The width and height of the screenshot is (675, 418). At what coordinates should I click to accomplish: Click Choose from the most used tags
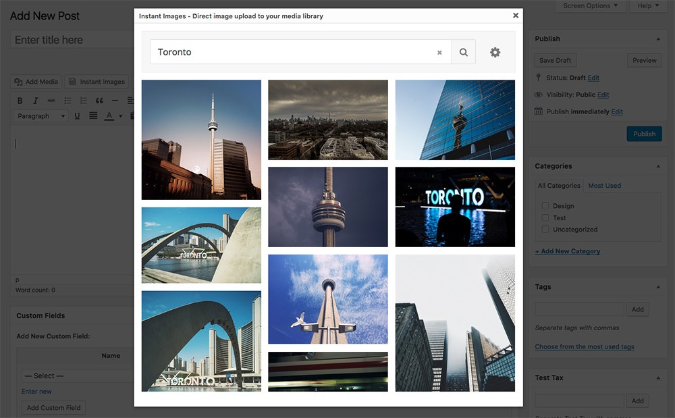(x=585, y=346)
